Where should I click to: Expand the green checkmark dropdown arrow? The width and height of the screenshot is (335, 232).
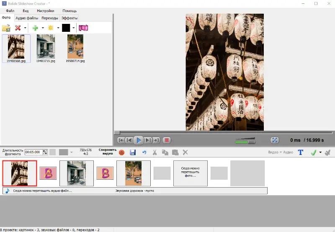[320, 152]
